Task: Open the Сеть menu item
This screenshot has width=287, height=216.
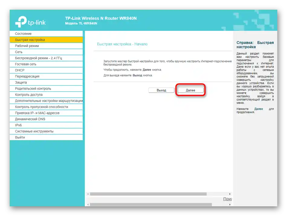Action: pyautogui.click(x=46, y=52)
